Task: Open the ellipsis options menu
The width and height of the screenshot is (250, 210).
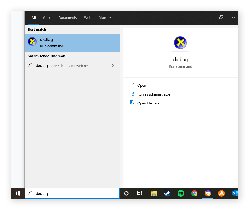Action: pos(232,17)
